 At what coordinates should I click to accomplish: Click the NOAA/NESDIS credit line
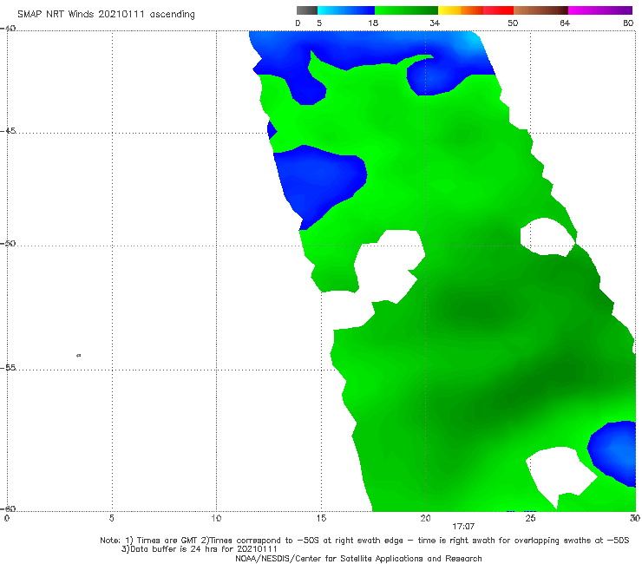tap(358, 558)
